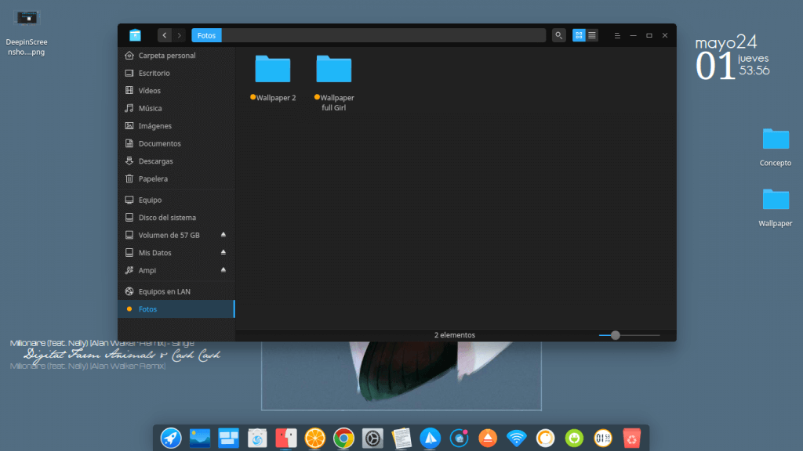Eject the Volumen de 57 GB drive
803x451 pixels.
point(223,235)
